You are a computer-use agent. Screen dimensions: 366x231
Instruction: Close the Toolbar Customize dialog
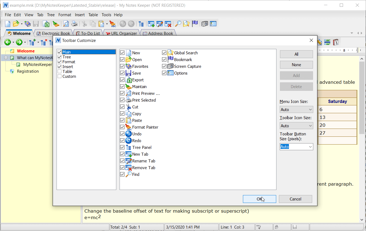click(x=311, y=41)
